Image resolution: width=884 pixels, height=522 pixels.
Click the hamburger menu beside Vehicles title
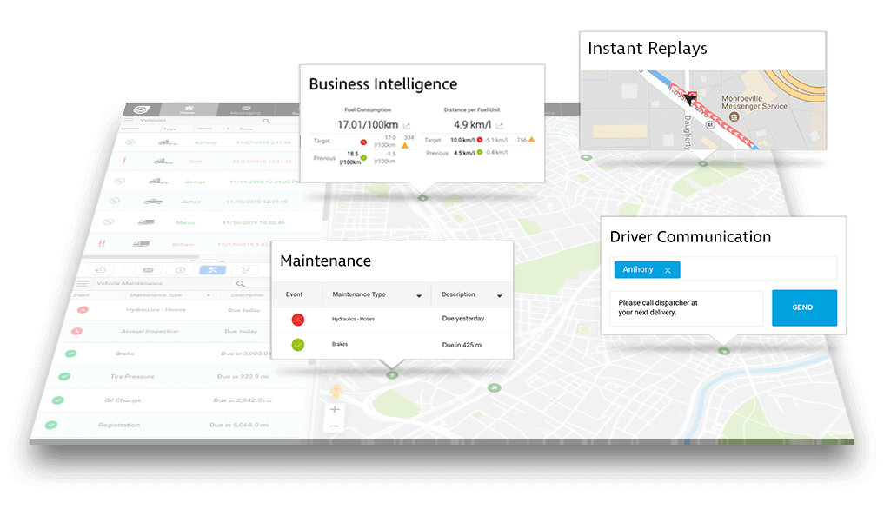(127, 120)
